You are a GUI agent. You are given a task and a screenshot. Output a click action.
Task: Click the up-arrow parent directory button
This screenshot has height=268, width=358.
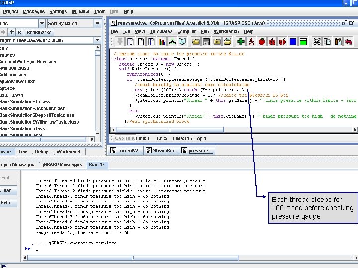tap(11, 32)
